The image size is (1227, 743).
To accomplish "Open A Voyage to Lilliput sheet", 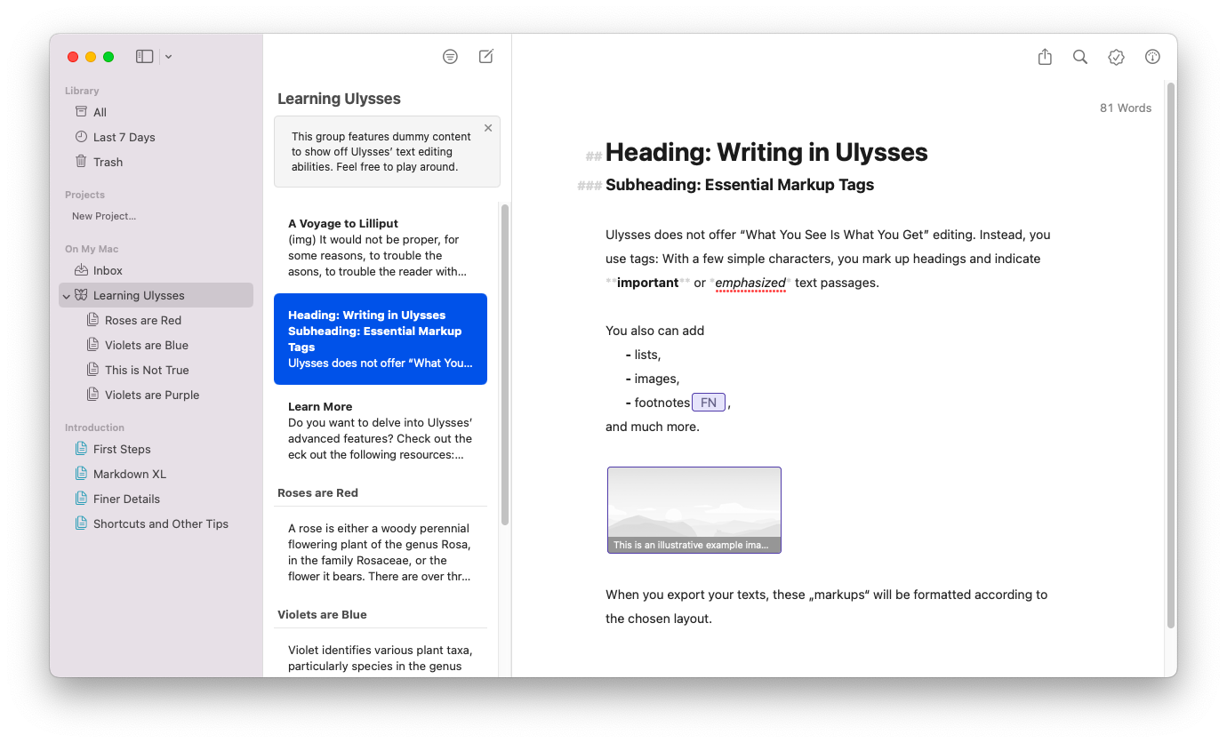I will [381, 247].
